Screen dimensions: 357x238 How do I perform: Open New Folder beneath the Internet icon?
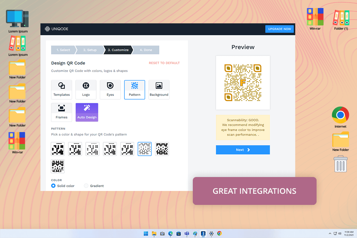click(340, 141)
